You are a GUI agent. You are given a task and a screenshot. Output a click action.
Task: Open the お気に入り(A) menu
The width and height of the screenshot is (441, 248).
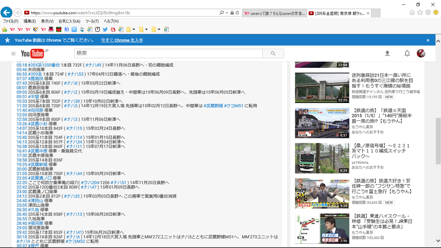(x=69, y=21)
